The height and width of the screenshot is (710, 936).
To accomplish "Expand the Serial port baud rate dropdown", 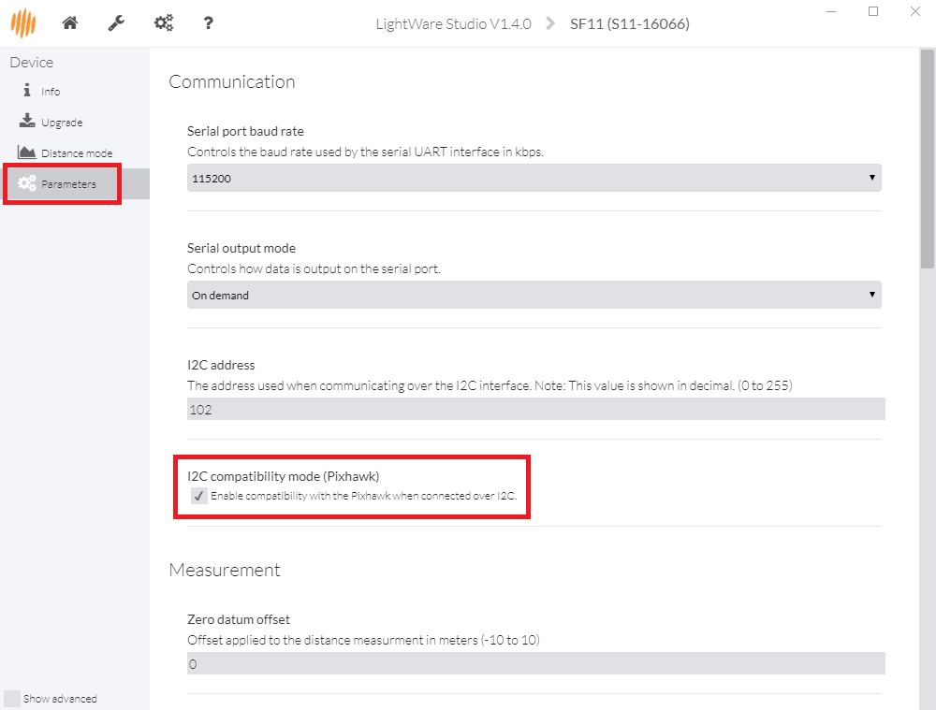I will tap(534, 177).
